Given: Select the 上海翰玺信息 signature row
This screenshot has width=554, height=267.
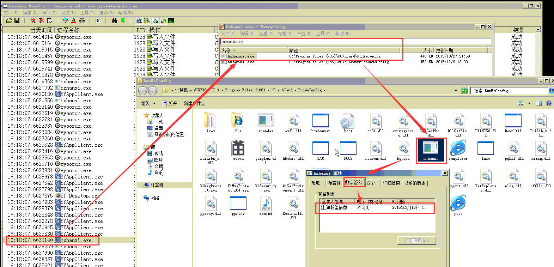Looking at the screenshot, I should (377, 207).
